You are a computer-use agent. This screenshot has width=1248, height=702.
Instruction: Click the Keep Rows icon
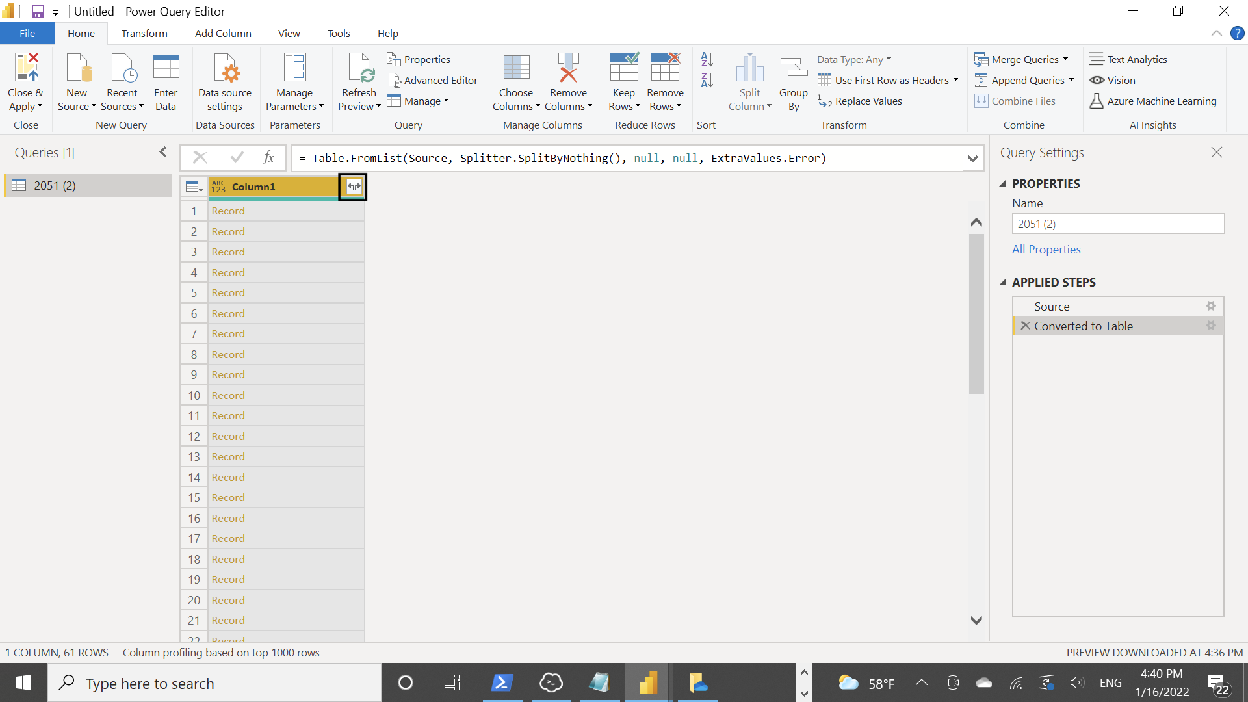point(624,68)
